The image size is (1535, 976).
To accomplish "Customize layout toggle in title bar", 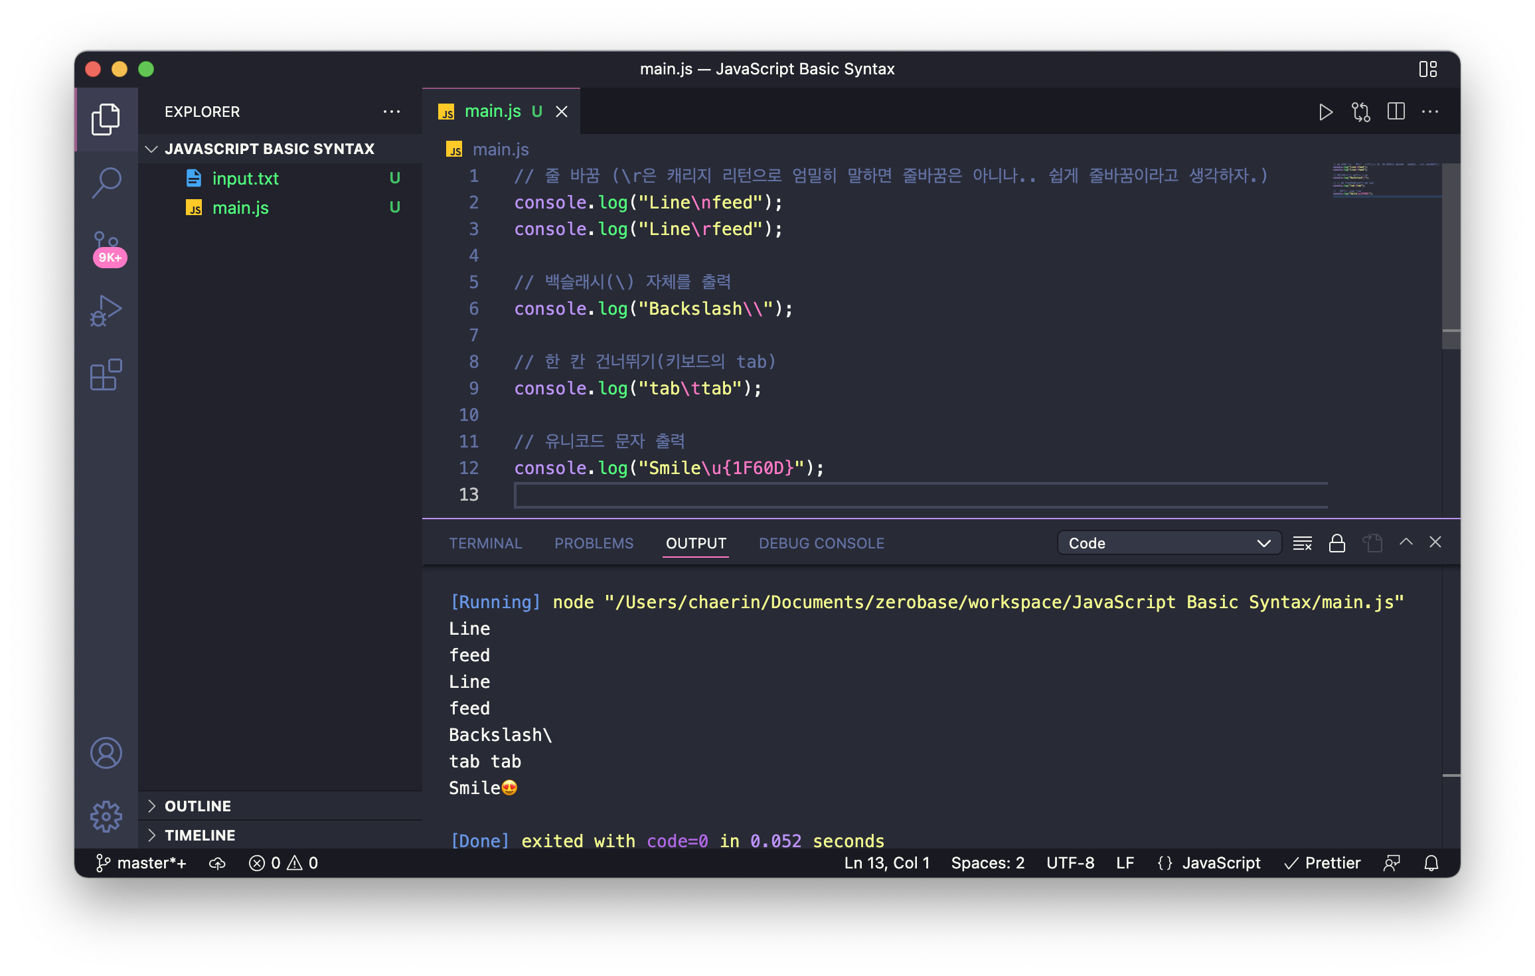I will click(x=1427, y=69).
